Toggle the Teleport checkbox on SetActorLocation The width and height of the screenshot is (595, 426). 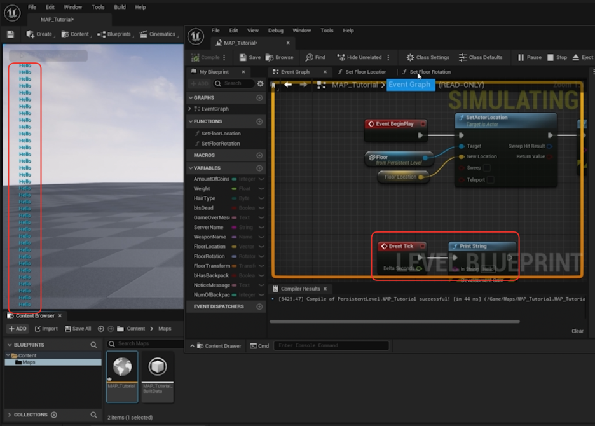click(490, 180)
